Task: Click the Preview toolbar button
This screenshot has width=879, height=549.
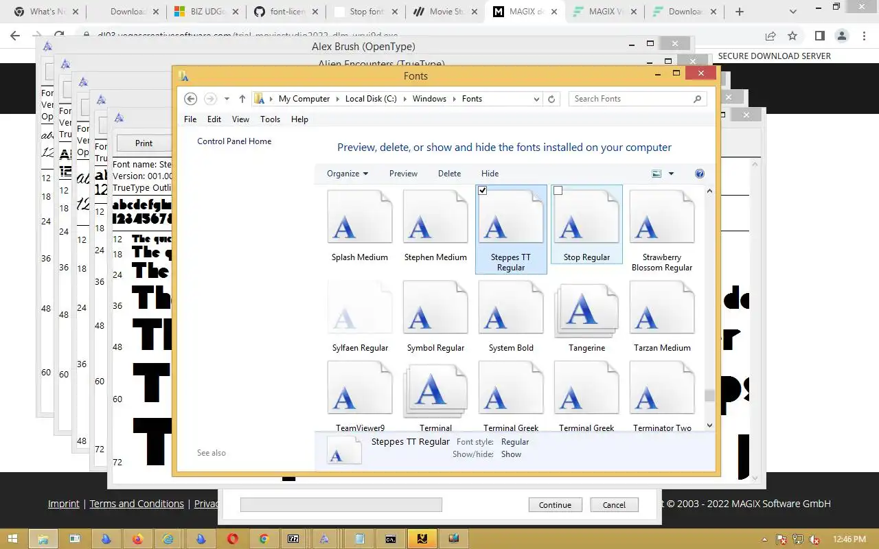Action: 403,174
